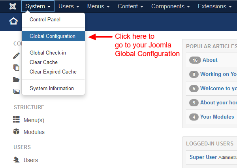Click the pencil new article icon

[16, 55]
